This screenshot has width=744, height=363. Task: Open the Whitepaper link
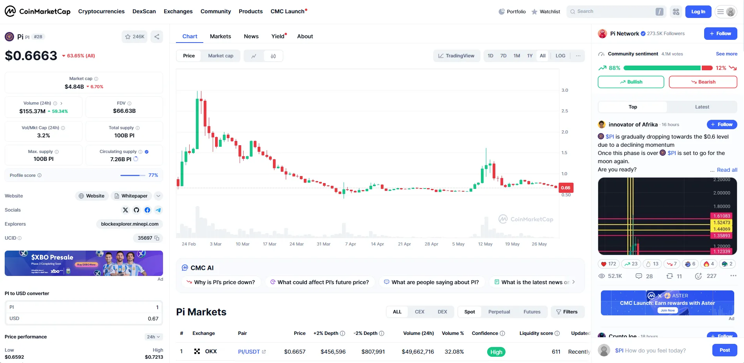(131, 196)
